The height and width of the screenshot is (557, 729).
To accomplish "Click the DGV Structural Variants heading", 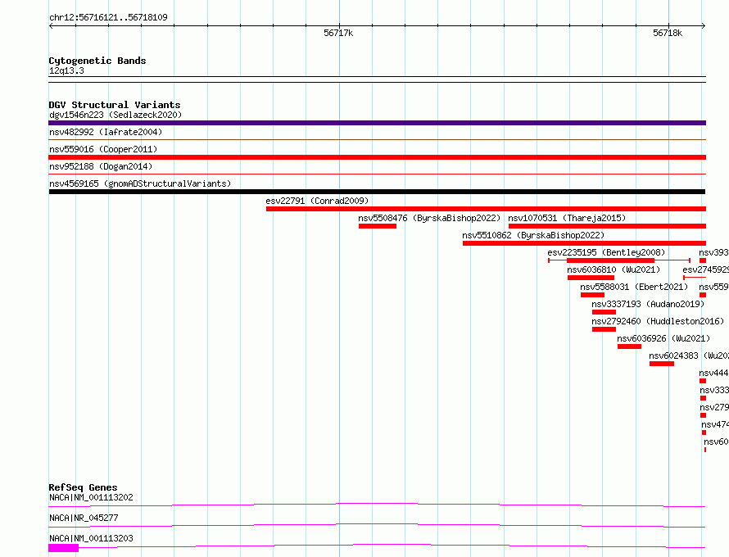I will pyautogui.click(x=115, y=105).
